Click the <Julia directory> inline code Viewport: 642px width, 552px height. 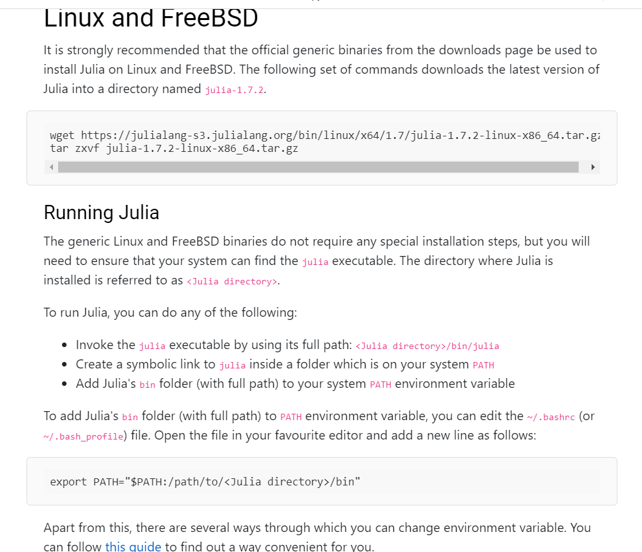click(231, 282)
